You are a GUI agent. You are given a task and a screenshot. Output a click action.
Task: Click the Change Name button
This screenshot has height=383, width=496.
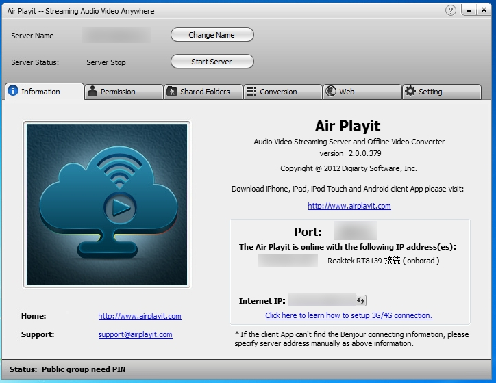pos(212,35)
